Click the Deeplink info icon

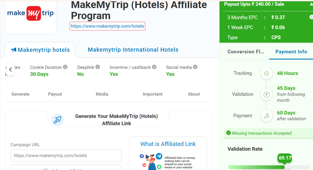pyautogui.click(x=98, y=67)
